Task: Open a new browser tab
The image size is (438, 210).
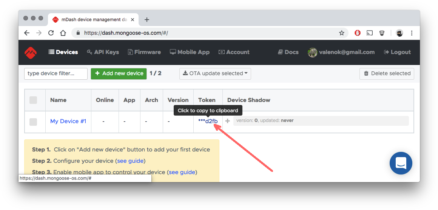Action: point(147,20)
